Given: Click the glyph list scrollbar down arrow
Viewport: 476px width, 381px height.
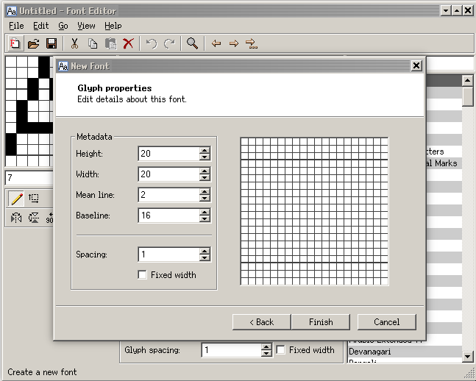Looking at the screenshot, I should coord(468,356).
